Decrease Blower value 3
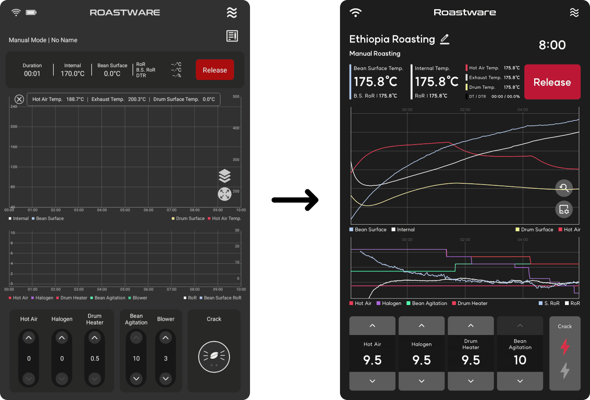Image resolution: width=590 pixels, height=400 pixels. pos(166,378)
